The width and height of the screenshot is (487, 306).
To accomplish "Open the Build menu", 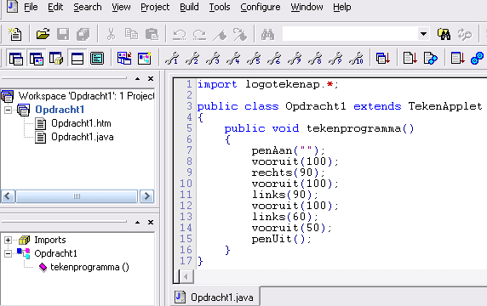I will [189, 7].
